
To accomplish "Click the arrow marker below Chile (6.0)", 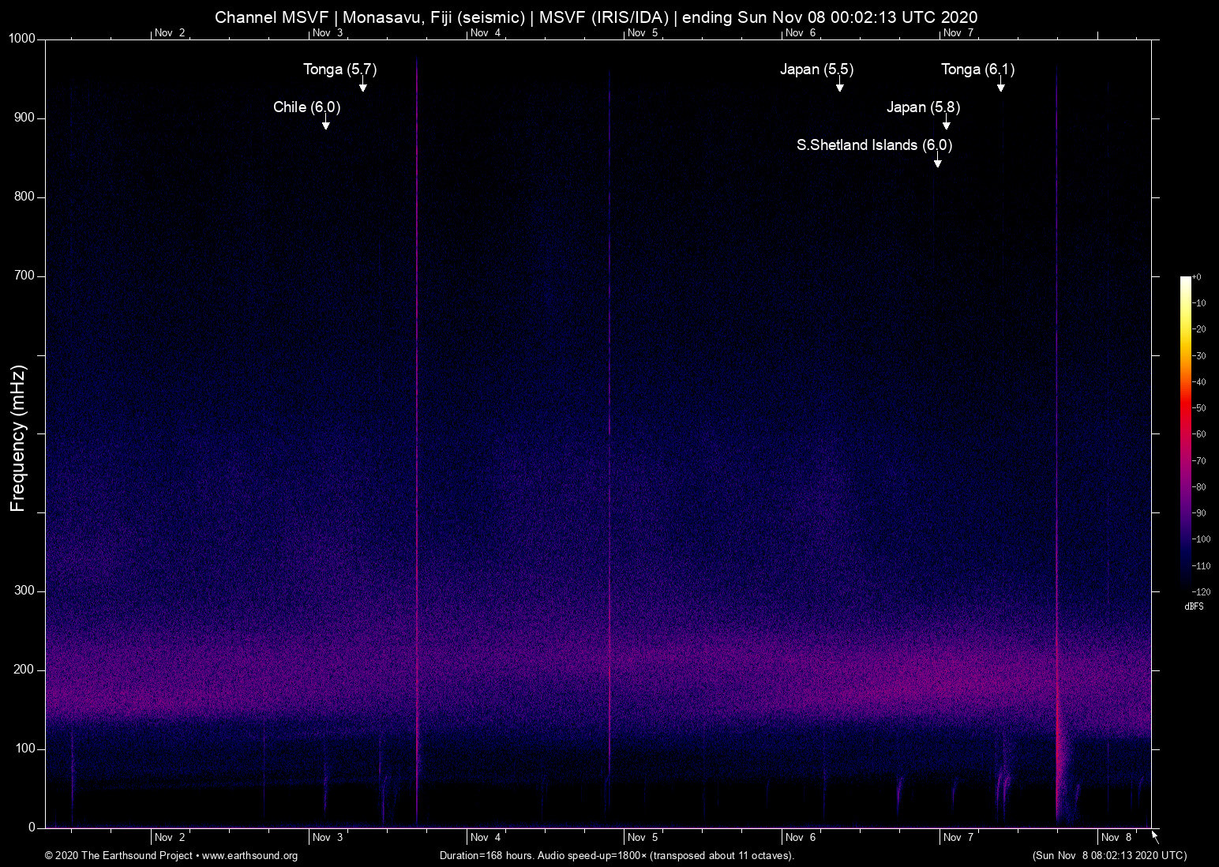I will [x=325, y=122].
